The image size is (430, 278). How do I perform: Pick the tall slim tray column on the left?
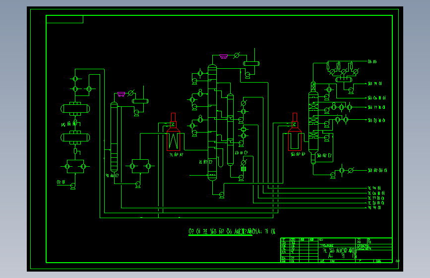click(114, 137)
